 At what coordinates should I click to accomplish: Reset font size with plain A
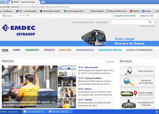tap(24, 16)
